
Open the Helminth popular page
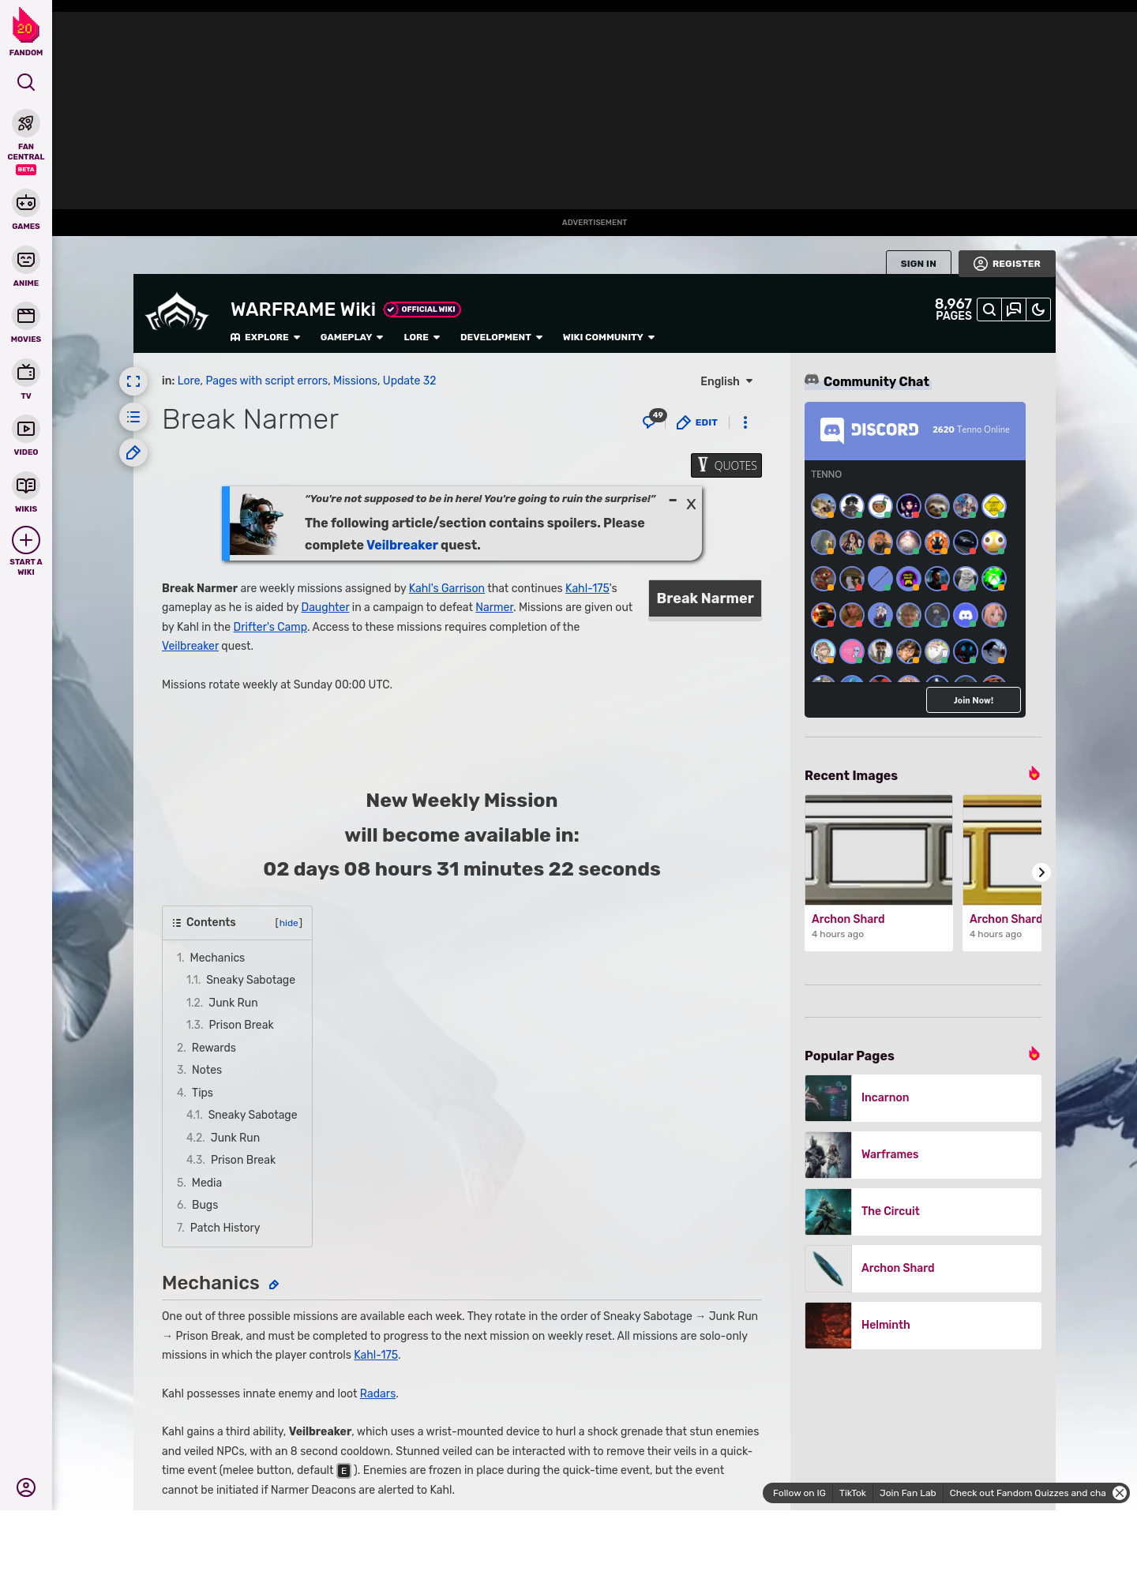pos(923,1325)
